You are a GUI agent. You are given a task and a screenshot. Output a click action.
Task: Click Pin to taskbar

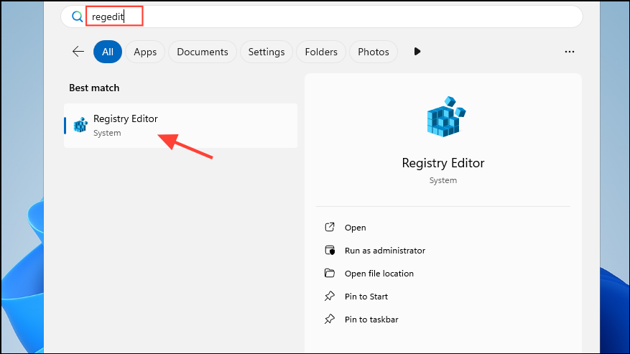coord(371,320)
